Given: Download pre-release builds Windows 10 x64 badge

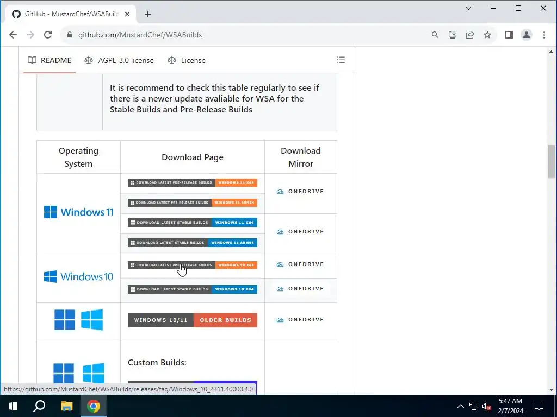Looking at the screenshot, I should (x=193, y=265).
